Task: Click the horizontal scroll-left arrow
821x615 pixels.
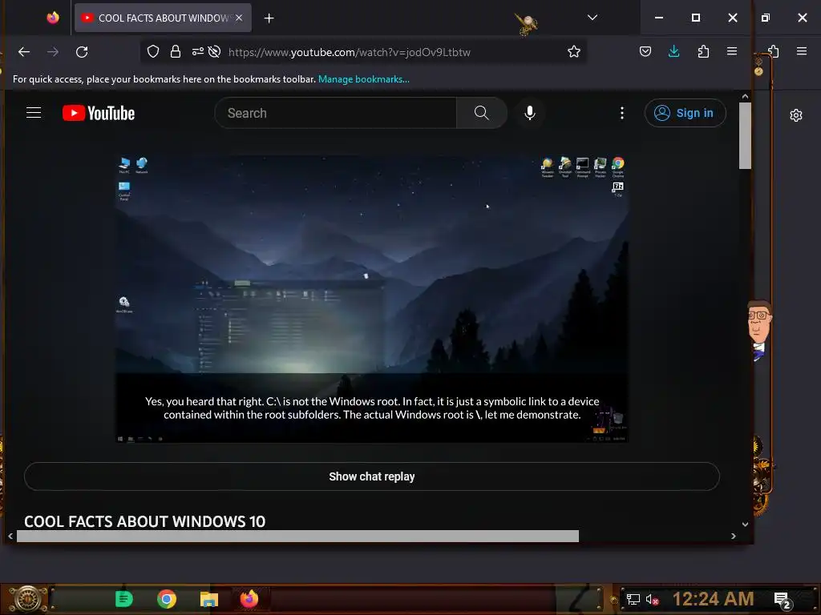Action: tap(10, 536)
